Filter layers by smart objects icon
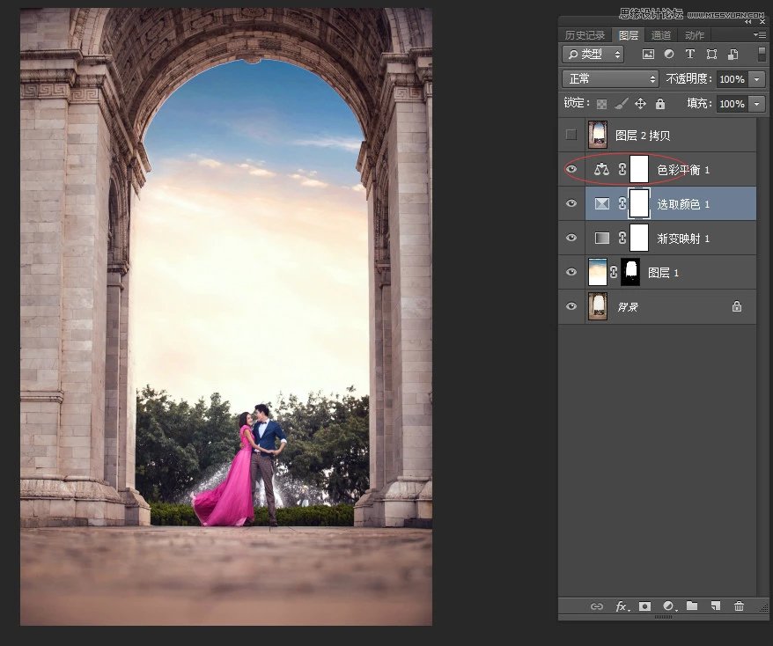The image size is (773, 646). click(733, 55)
